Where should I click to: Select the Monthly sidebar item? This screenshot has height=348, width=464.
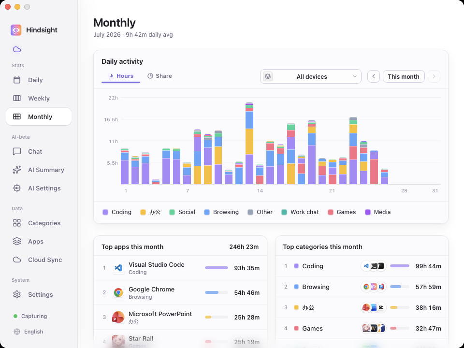(39, 116)
